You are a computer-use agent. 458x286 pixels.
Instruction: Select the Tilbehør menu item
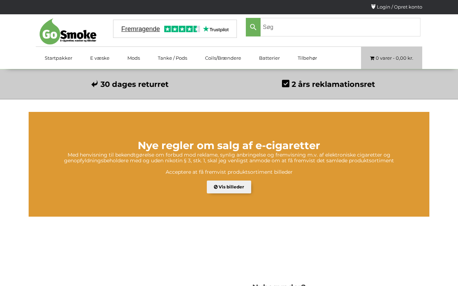click(307, 58)
